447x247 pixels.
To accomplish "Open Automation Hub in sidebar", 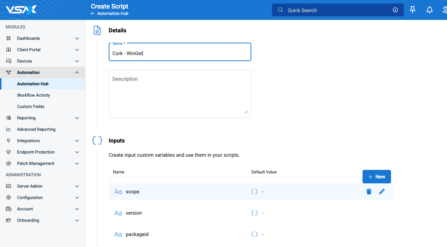I will (43, 84).
